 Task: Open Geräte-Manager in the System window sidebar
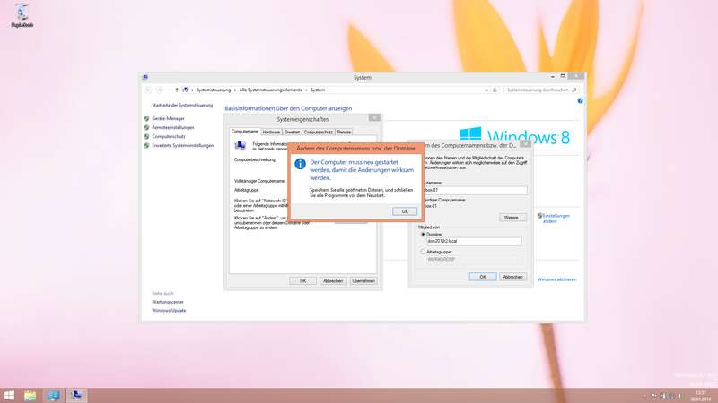pyautogui.click(x=168, y=118)
